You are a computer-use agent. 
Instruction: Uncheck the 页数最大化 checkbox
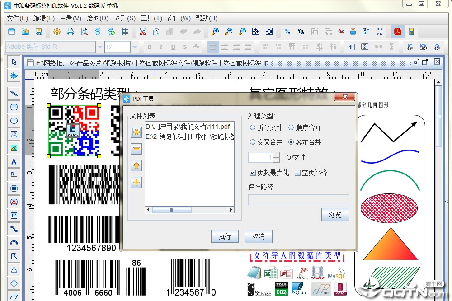click(253, 173)
